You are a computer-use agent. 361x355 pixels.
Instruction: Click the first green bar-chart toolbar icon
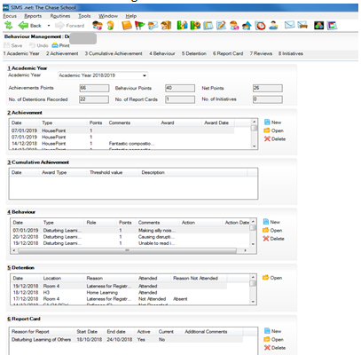click(182, 26)
